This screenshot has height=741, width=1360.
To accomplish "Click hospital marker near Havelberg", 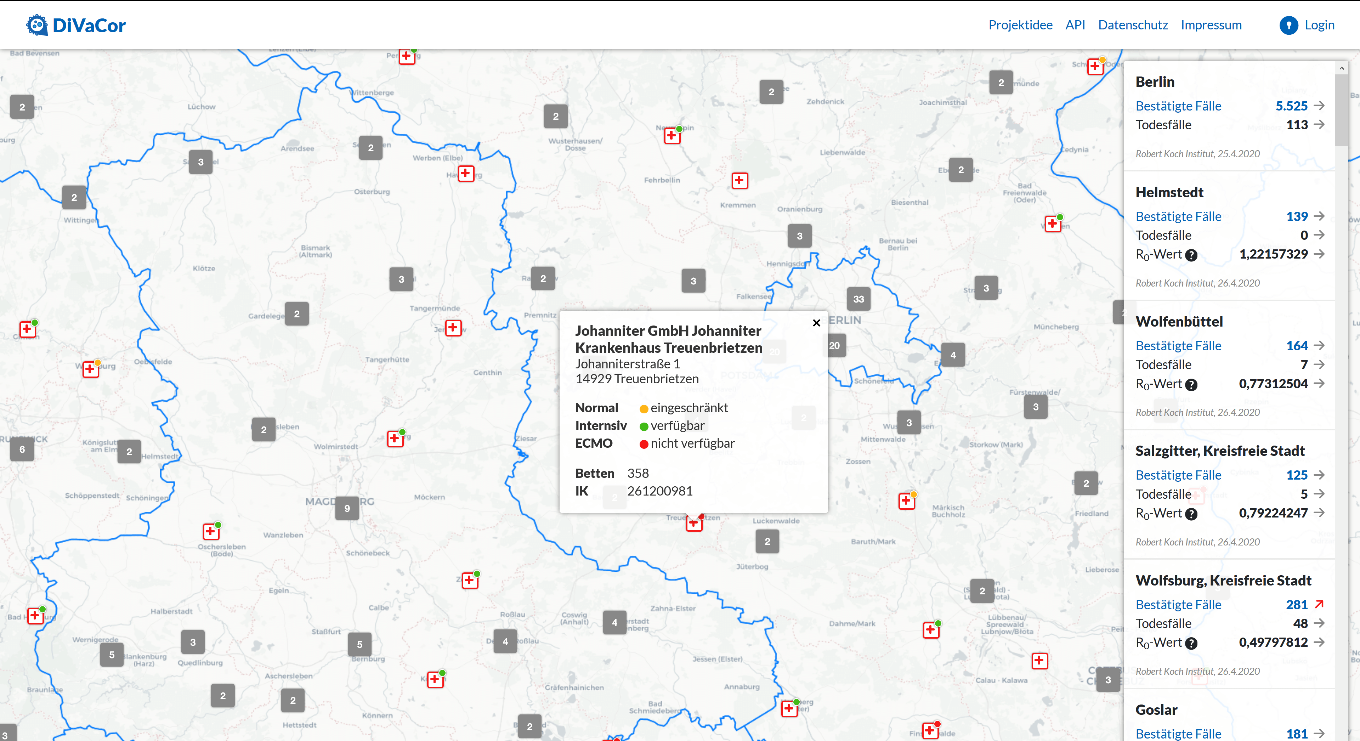I will (x=466, y=173).
